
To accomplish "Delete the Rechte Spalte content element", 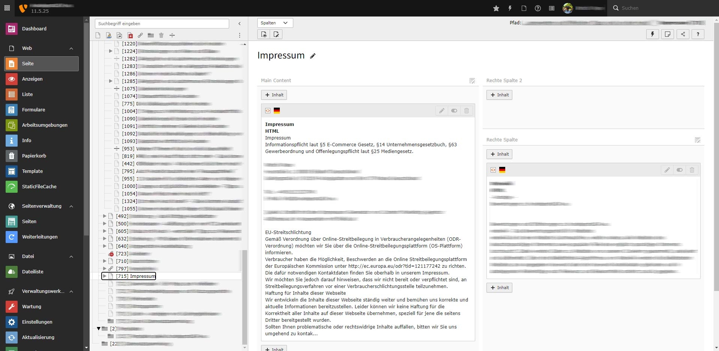I will point(692,170).
